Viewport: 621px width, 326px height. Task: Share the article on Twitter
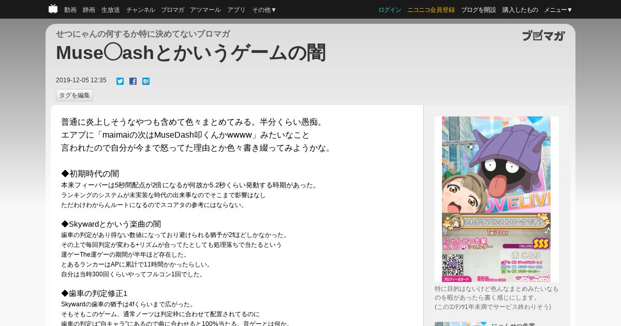120,81
